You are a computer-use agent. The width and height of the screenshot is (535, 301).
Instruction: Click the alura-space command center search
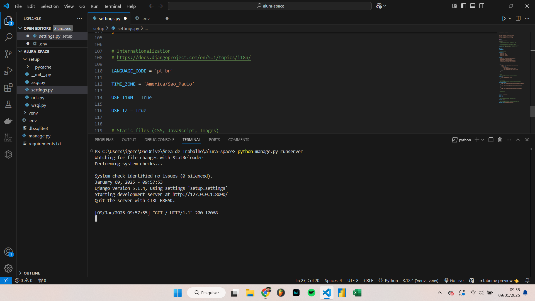tap(270, 6)
